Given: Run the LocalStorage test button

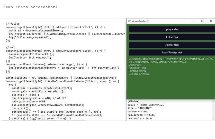Looking at the screenshot, I should pyautogui.click(x=172, y=52).
